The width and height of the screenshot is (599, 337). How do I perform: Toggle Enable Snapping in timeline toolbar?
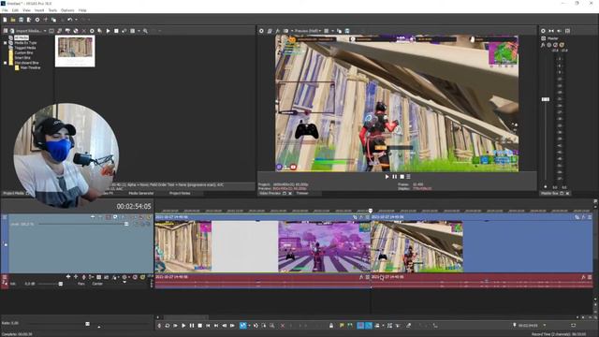tap(360, 326)
